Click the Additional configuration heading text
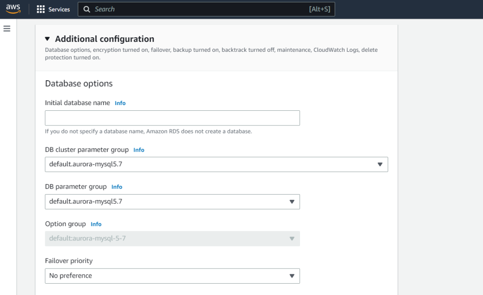 [105, 39]
